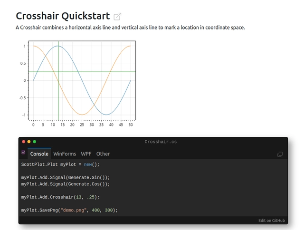
Task: Click the yellow dot in the code window header
Action: pyautogui.click(x=29, y=142)
